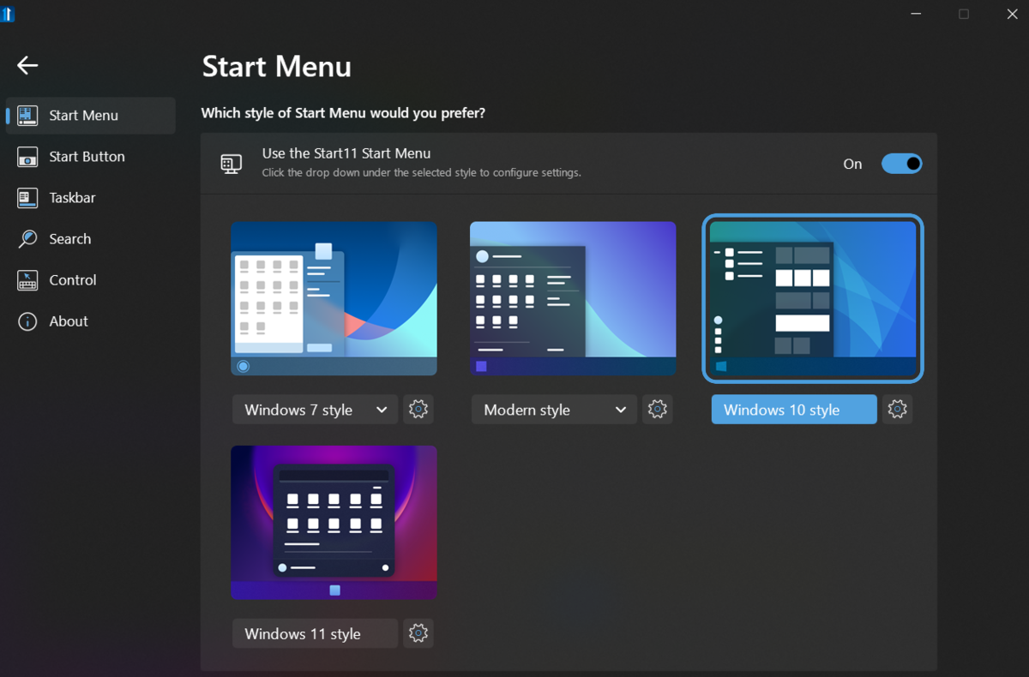Click the On label by the toggle
1029x677 pixels.
(x=852, y=164)
